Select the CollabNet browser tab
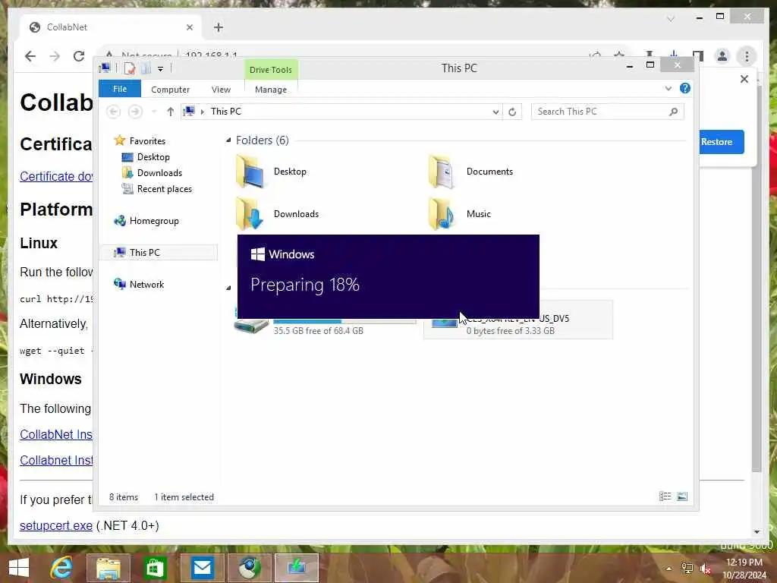 pos(109,27)
